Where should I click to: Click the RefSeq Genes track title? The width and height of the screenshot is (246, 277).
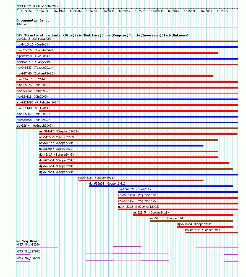coord(28,241)
